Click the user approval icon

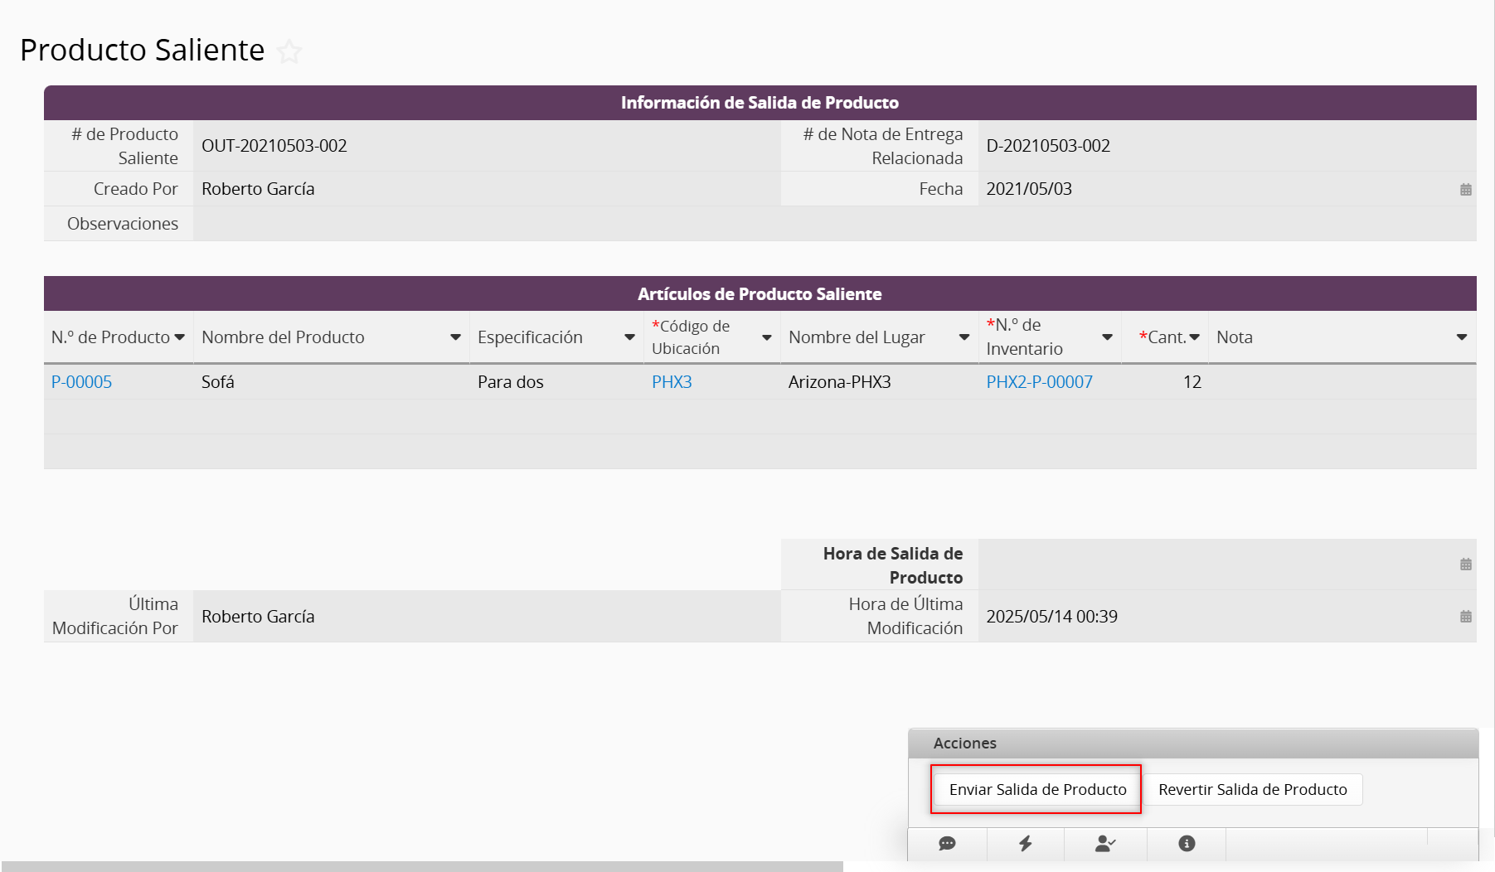pyautogui.click(x=1105, y=844)
